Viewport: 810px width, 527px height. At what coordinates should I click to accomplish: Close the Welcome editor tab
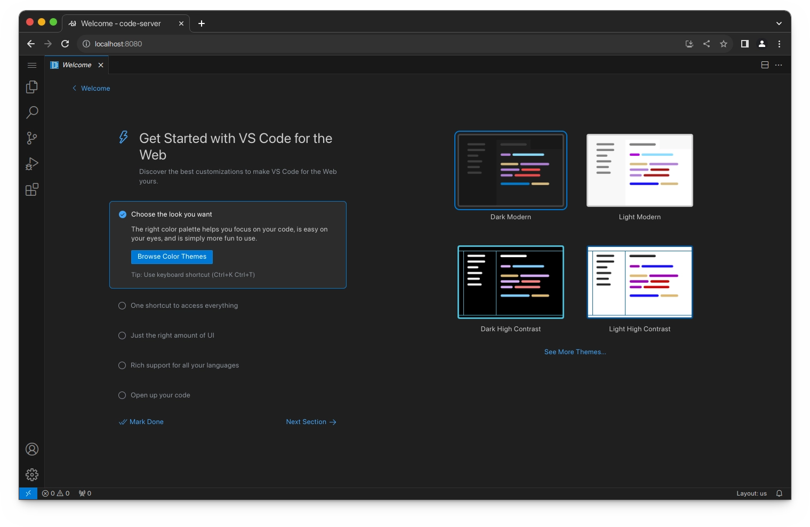[101, 65]
